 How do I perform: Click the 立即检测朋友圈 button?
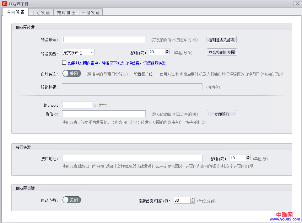[x=222, y=52]
